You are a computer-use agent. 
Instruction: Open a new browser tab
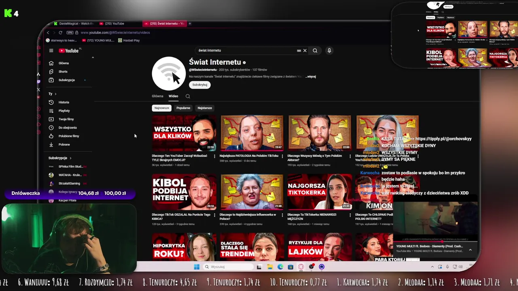tap(190, 23)
